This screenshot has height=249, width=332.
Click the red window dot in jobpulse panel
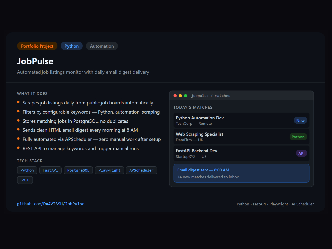click(x=175, y=96)
